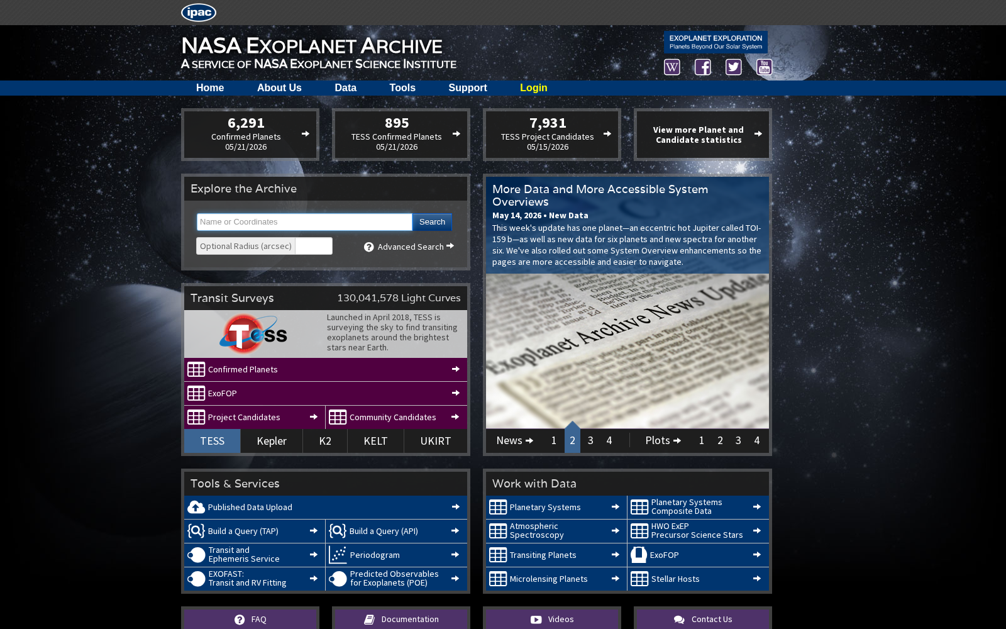Click the TESS mission logo

coord(253,334)
